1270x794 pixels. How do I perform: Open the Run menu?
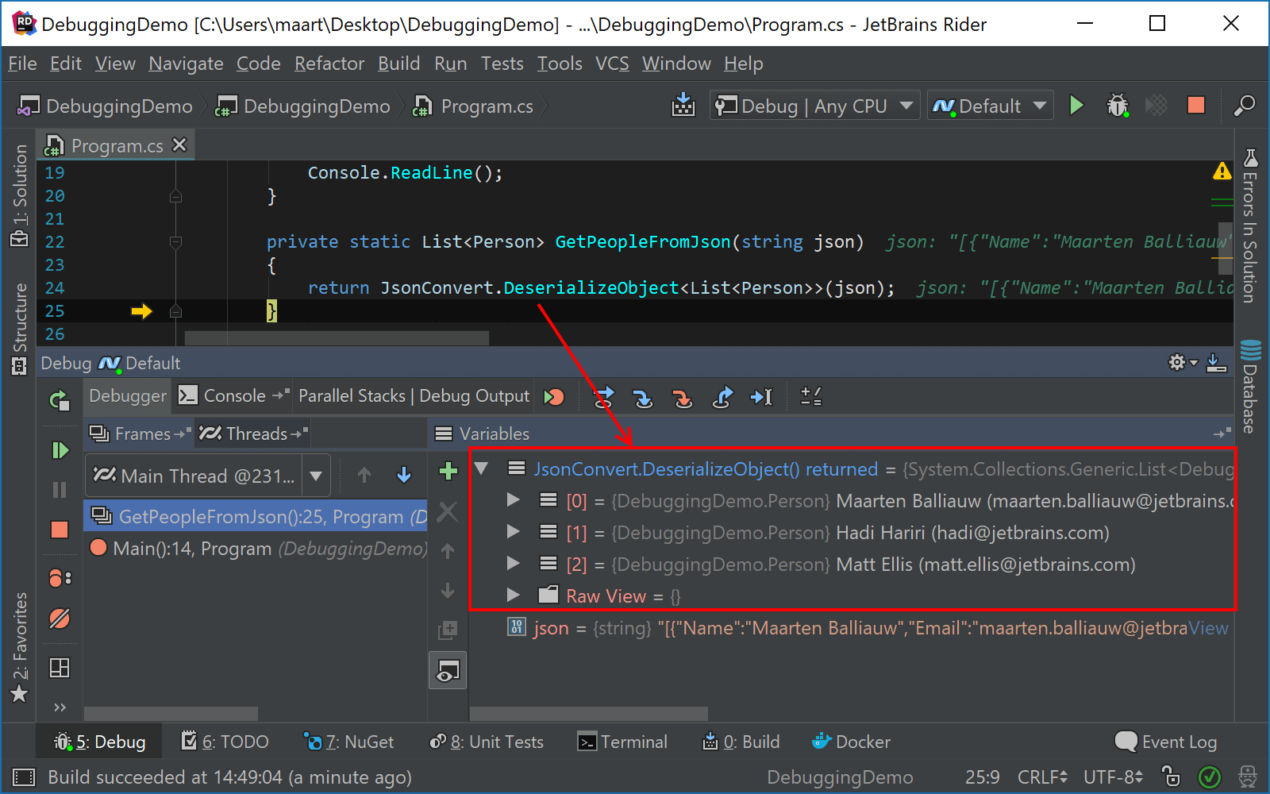[x=451, y=64]
